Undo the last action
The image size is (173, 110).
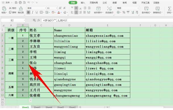pos(29,3)
